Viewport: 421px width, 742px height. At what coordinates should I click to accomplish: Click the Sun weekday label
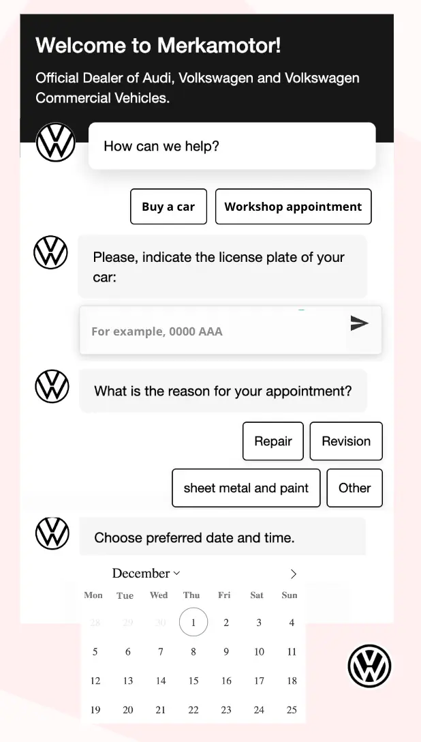coord(289,595)
